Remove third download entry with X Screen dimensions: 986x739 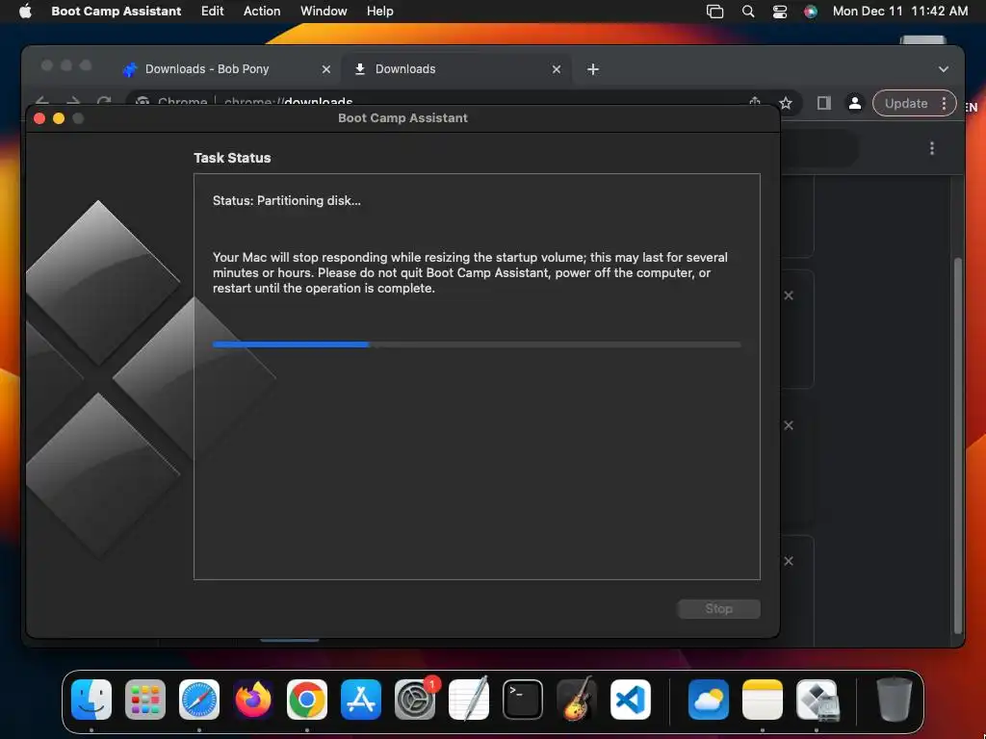789,561
